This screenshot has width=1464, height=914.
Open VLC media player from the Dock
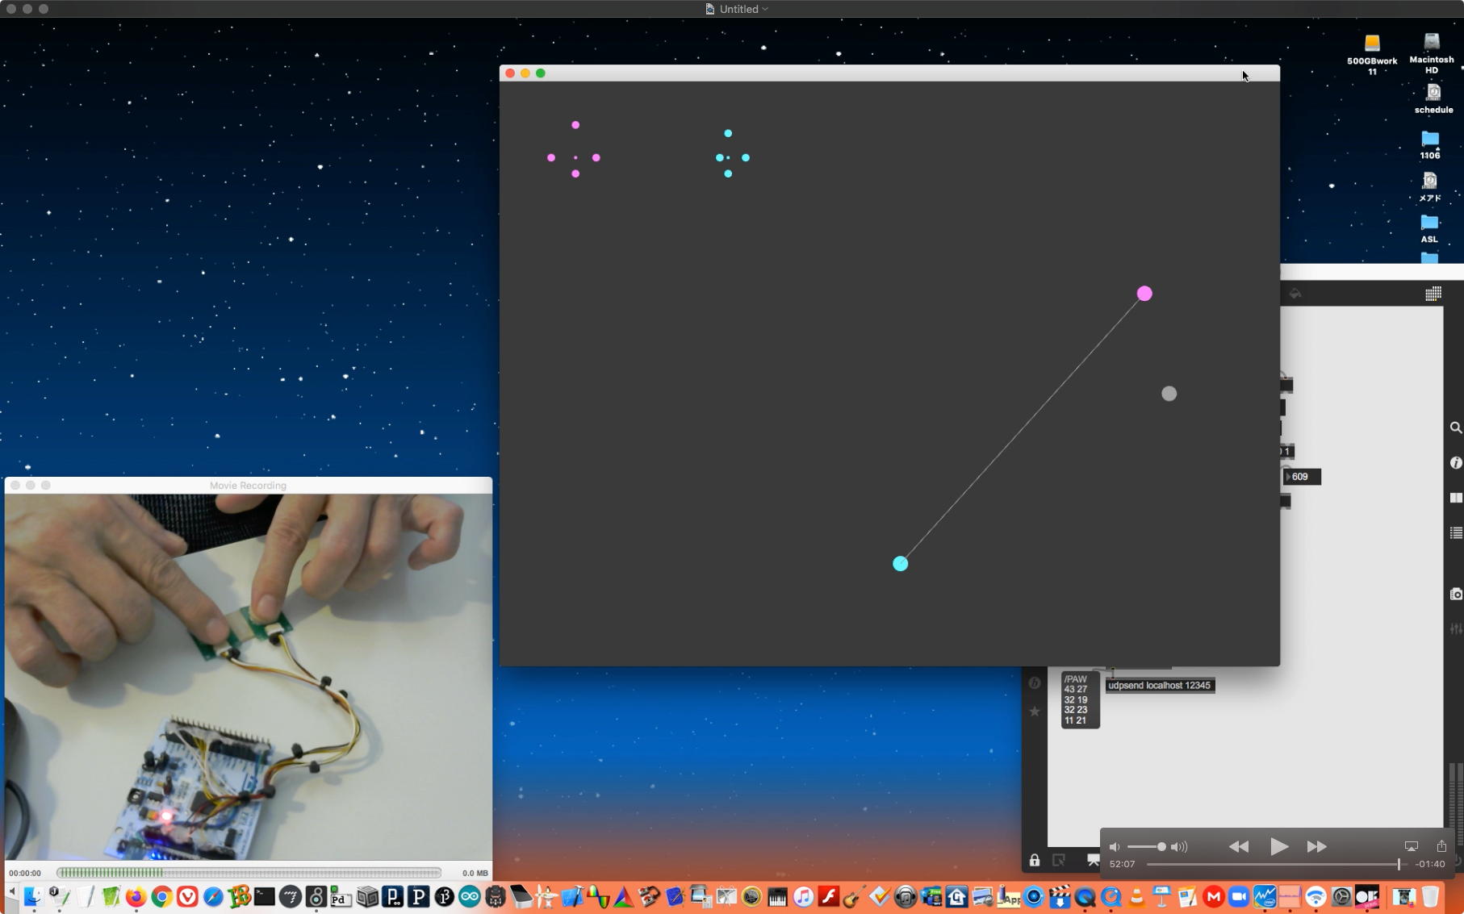pyautogui.click(x=1136, y=896)
